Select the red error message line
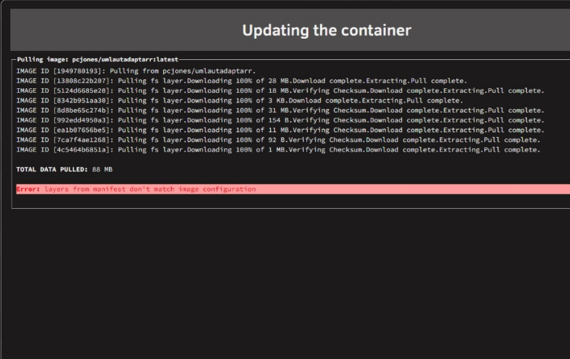Viewport: 570px width, 359px height. 293,189
